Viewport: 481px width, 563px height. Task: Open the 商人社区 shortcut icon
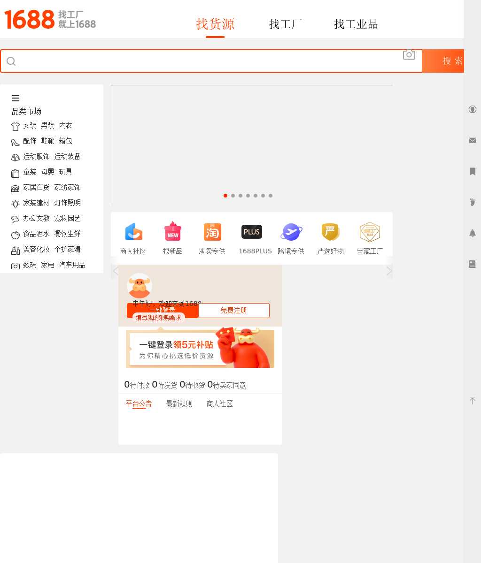pos(133,232)
